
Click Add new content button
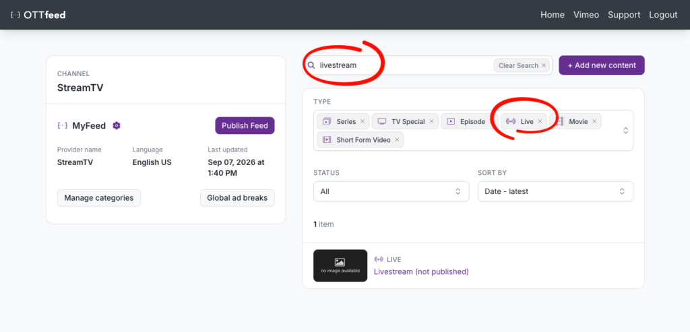602,65
